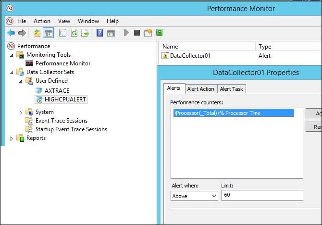Stop the data collector set

pos(137,33)
